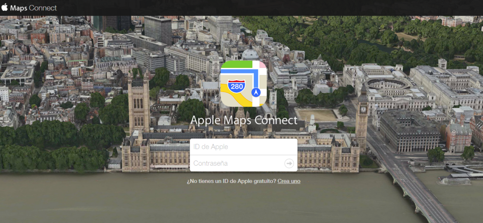This screenshot has width=483, height=223.
Task: Click the Apple logo in header
Action: 4,7
